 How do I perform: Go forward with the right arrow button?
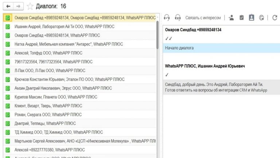18,6
